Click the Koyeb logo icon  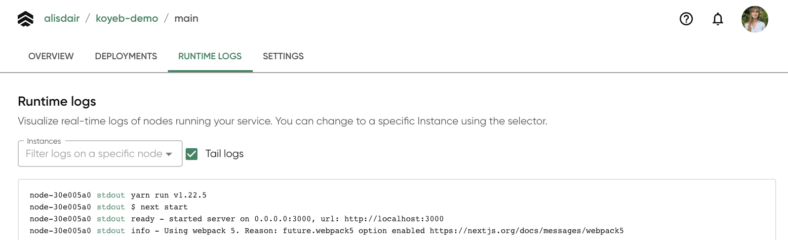click(x=25, y=19)
